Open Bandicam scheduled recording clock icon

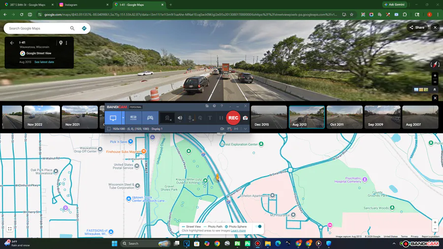215,106
